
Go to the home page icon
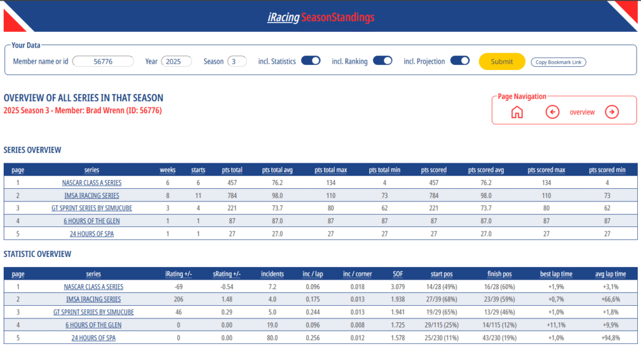pos(516,112)
